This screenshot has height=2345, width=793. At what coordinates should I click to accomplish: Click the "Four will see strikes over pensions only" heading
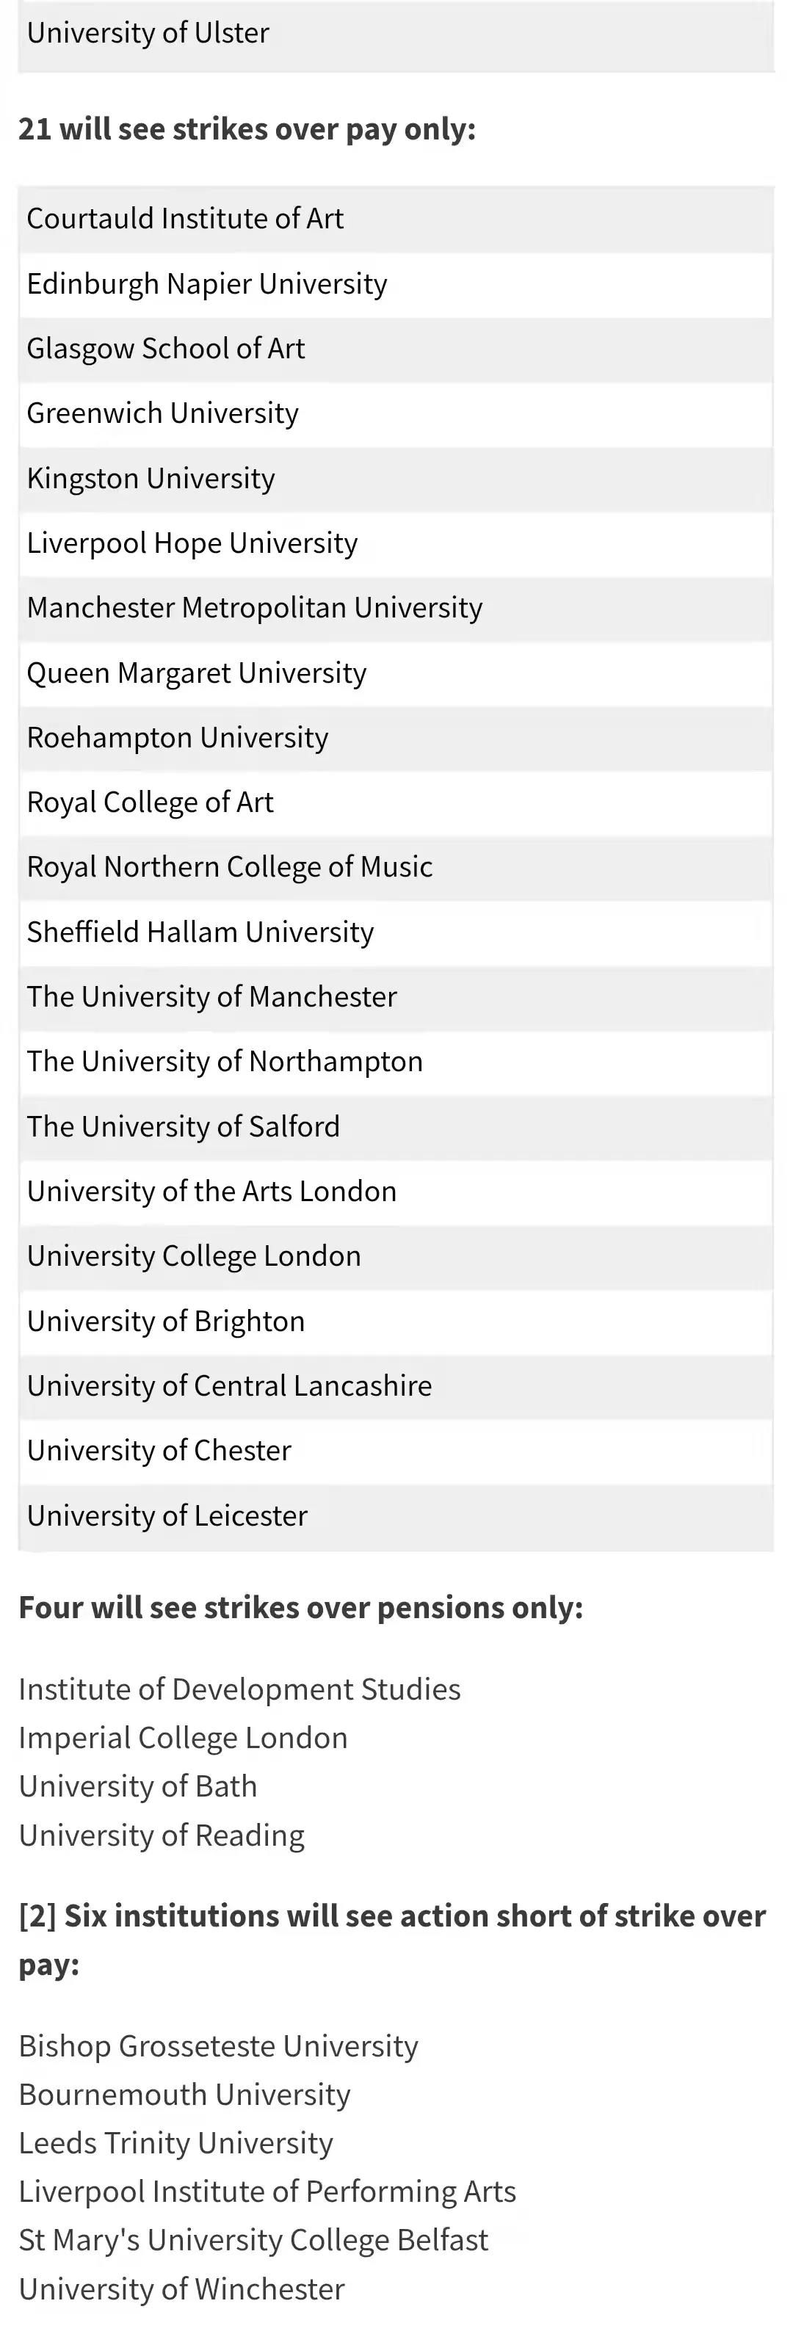tap(300, 1609)
